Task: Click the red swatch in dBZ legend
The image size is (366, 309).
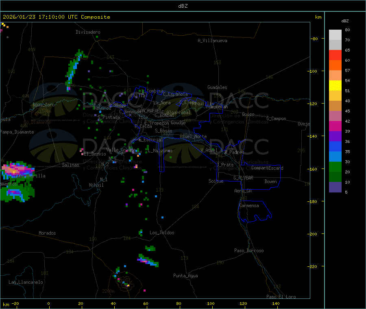Action: (335, 55)
